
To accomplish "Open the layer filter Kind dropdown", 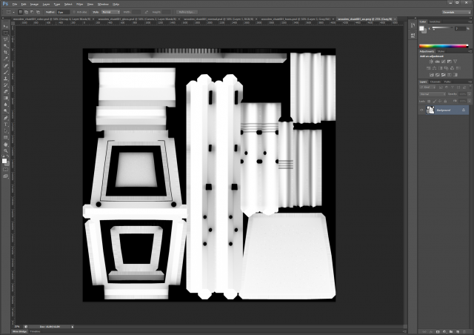I will (x=428, y=87).
